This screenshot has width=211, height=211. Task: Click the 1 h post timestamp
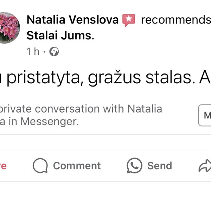coord(33,52)
